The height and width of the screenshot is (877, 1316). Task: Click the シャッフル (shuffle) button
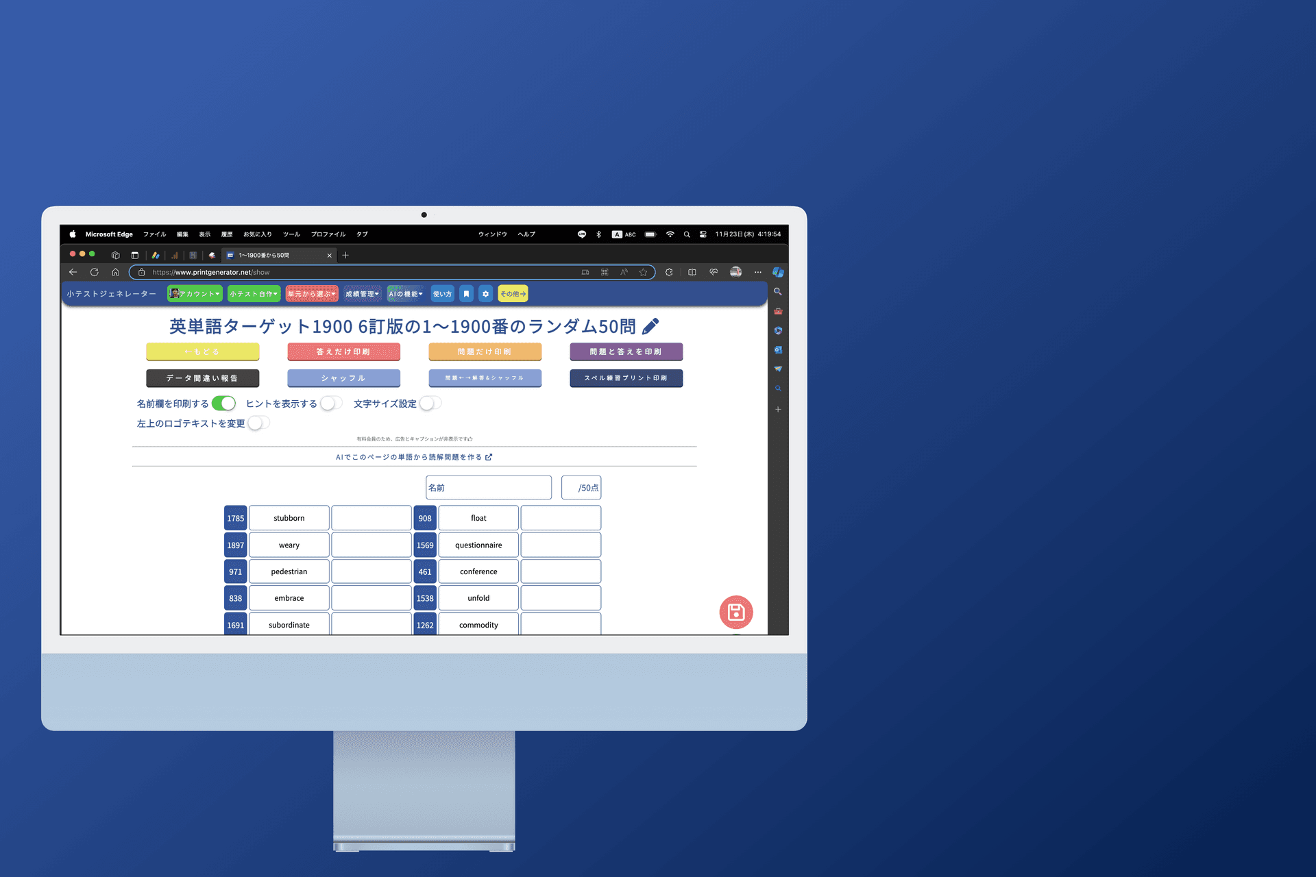coord(342,377)
